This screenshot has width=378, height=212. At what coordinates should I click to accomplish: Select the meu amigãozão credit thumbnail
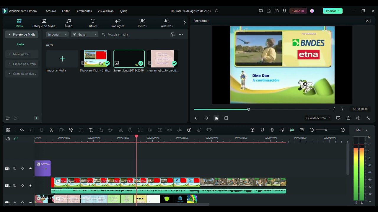point(162,59)
